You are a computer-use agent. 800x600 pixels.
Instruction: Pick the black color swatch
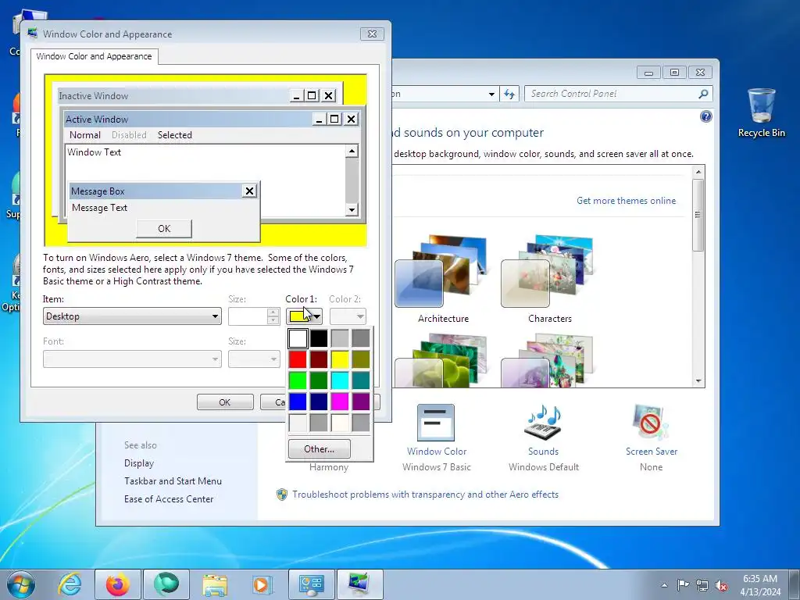click(x=319, y=338)
